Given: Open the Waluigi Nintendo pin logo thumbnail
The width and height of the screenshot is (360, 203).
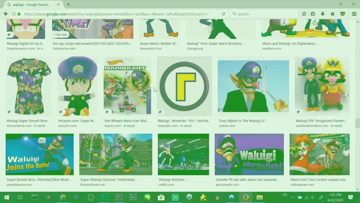Looking at the screenshot, I should click(184, 86).
